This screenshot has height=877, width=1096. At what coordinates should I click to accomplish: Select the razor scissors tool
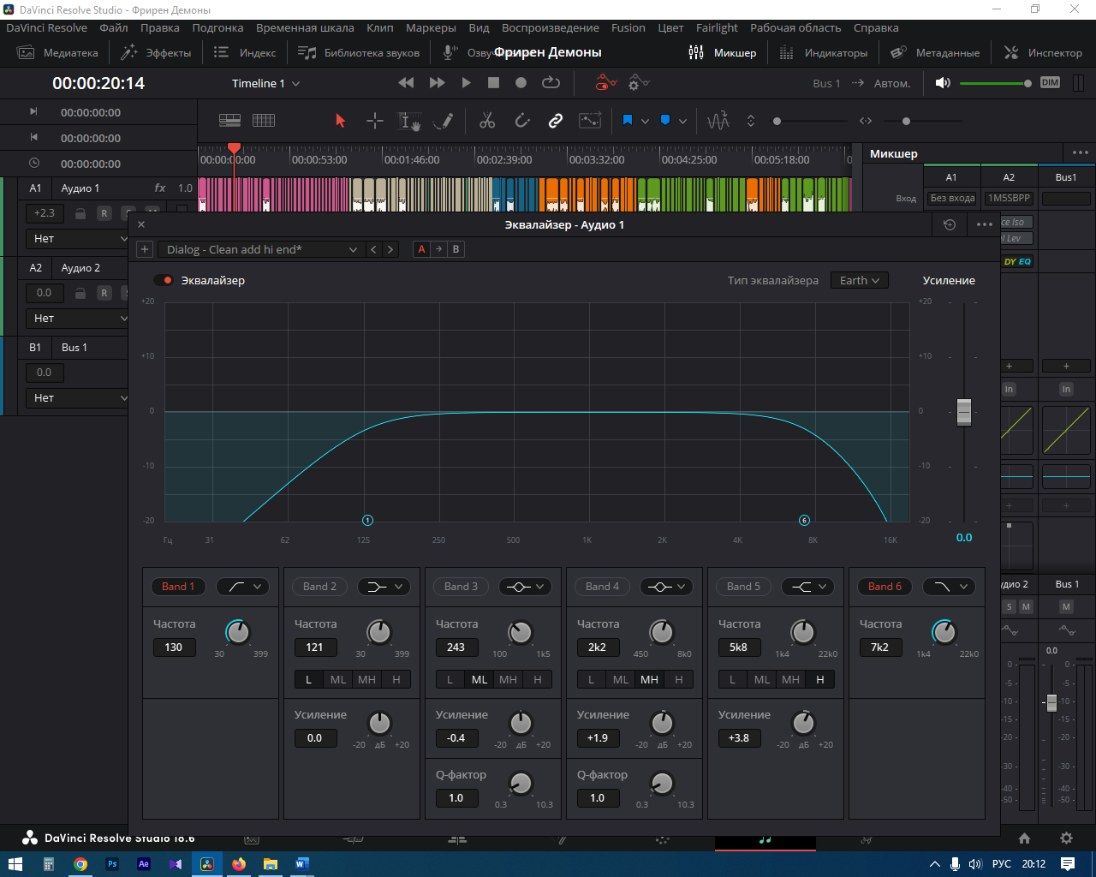pyautogui.click(x=487, y=121)
